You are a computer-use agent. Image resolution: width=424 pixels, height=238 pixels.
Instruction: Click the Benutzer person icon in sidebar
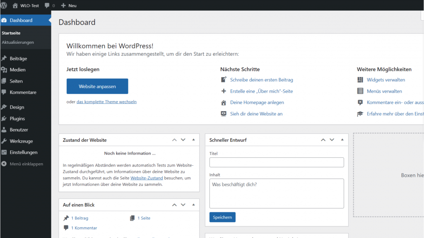coord(4,130)
